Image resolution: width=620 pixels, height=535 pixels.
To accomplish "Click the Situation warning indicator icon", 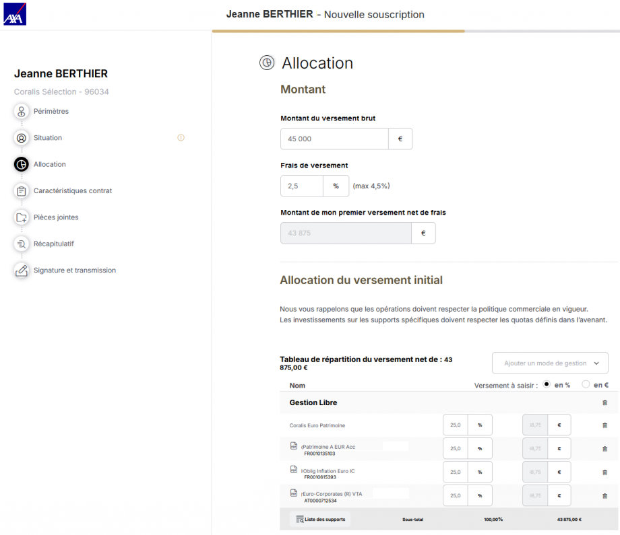I will 181,138.
